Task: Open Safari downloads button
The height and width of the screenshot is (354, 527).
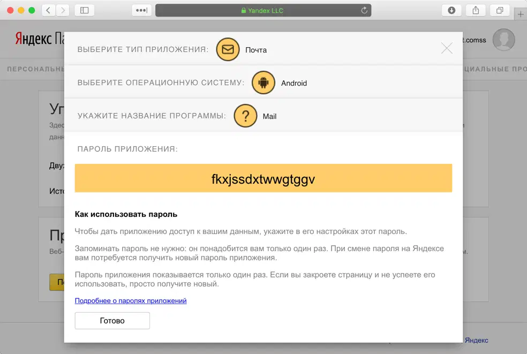Action: tap(451, 10)
